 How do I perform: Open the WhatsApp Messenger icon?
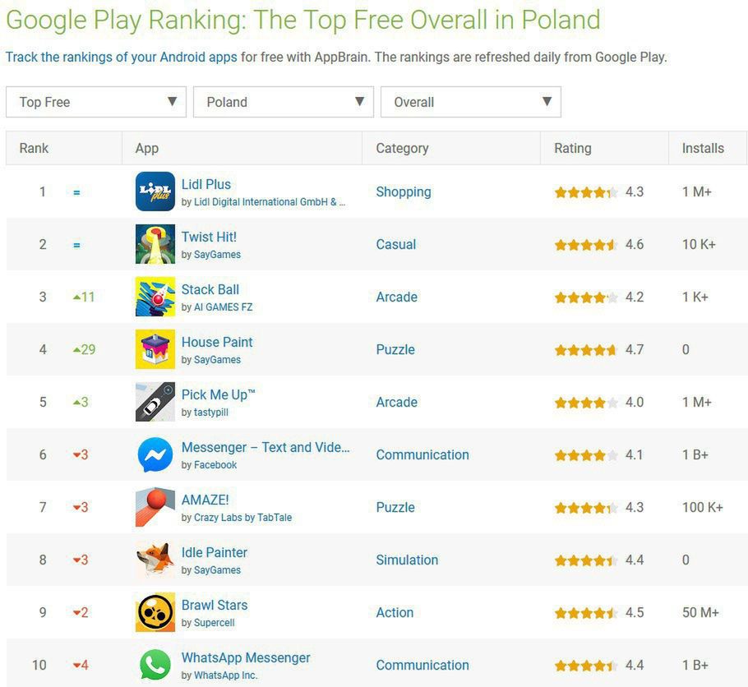(155, 665)
